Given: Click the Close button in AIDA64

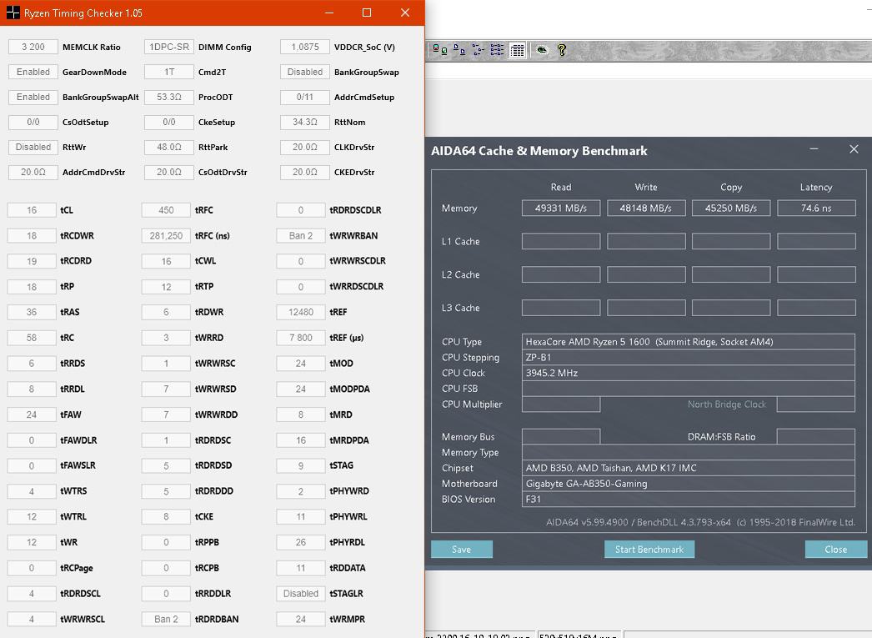Looking at the screenshot, I should coord(836,549).
